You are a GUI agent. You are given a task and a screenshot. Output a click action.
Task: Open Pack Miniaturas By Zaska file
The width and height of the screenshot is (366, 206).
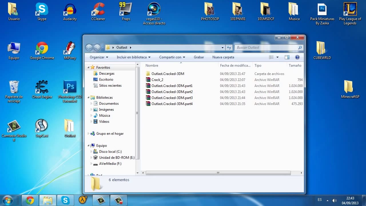pyautogui.click(x=322, y=14)
